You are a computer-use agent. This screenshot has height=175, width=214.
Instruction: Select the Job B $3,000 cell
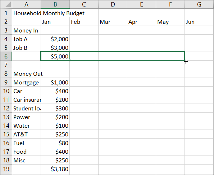pyautogui.click(x=55, y=48)
